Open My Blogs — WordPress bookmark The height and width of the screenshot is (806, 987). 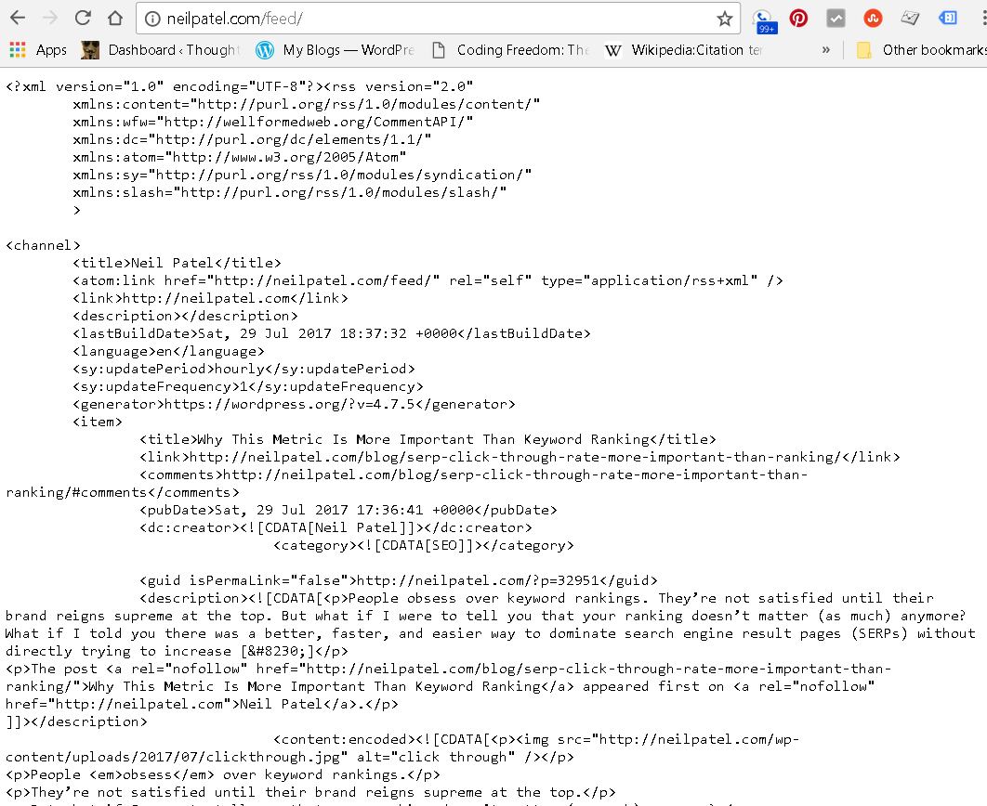[335, 50]
